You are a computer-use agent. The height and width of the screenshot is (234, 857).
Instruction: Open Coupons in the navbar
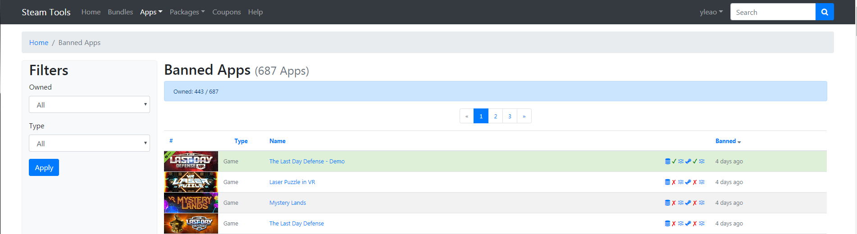click(227, 12)
